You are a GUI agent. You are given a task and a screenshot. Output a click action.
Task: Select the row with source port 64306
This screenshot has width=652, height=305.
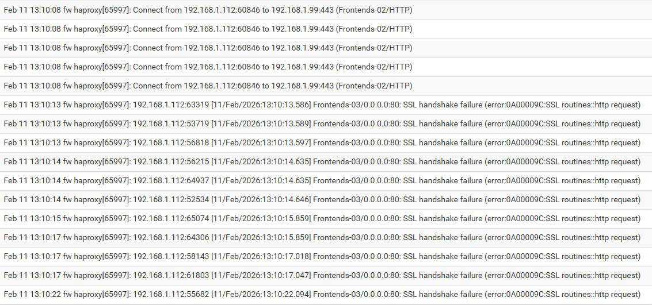coord(322,237)
